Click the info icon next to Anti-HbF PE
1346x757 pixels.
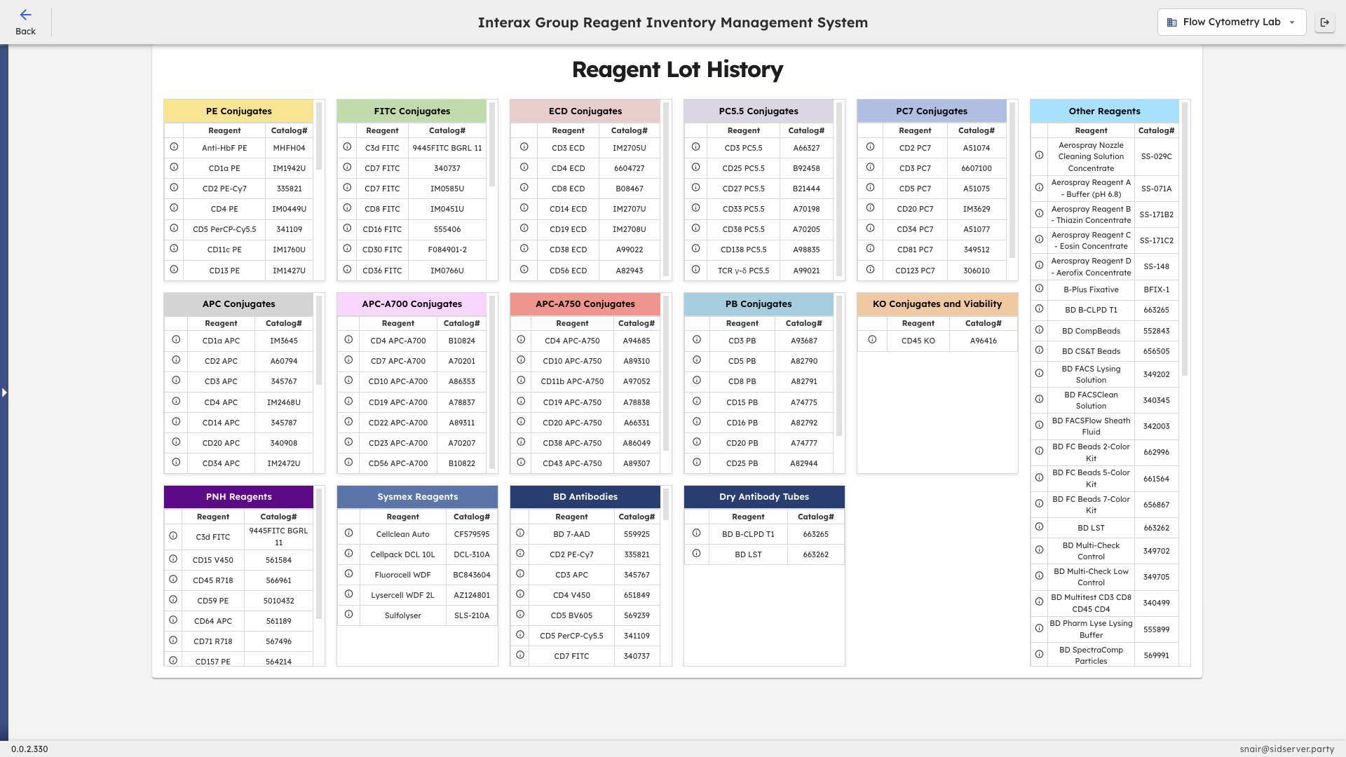pos(174,148)
